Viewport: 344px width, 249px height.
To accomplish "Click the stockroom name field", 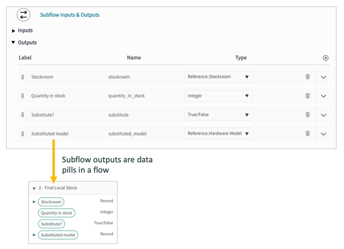I will pos(119,77).
